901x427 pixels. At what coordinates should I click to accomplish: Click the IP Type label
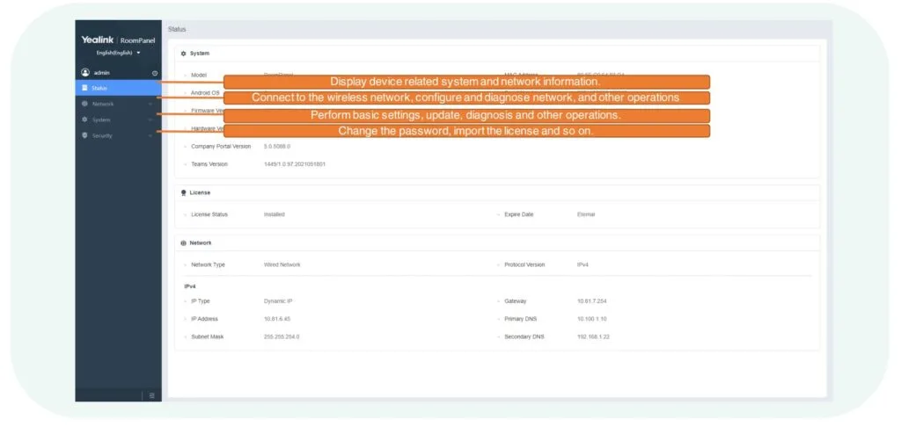pos(201,301)
